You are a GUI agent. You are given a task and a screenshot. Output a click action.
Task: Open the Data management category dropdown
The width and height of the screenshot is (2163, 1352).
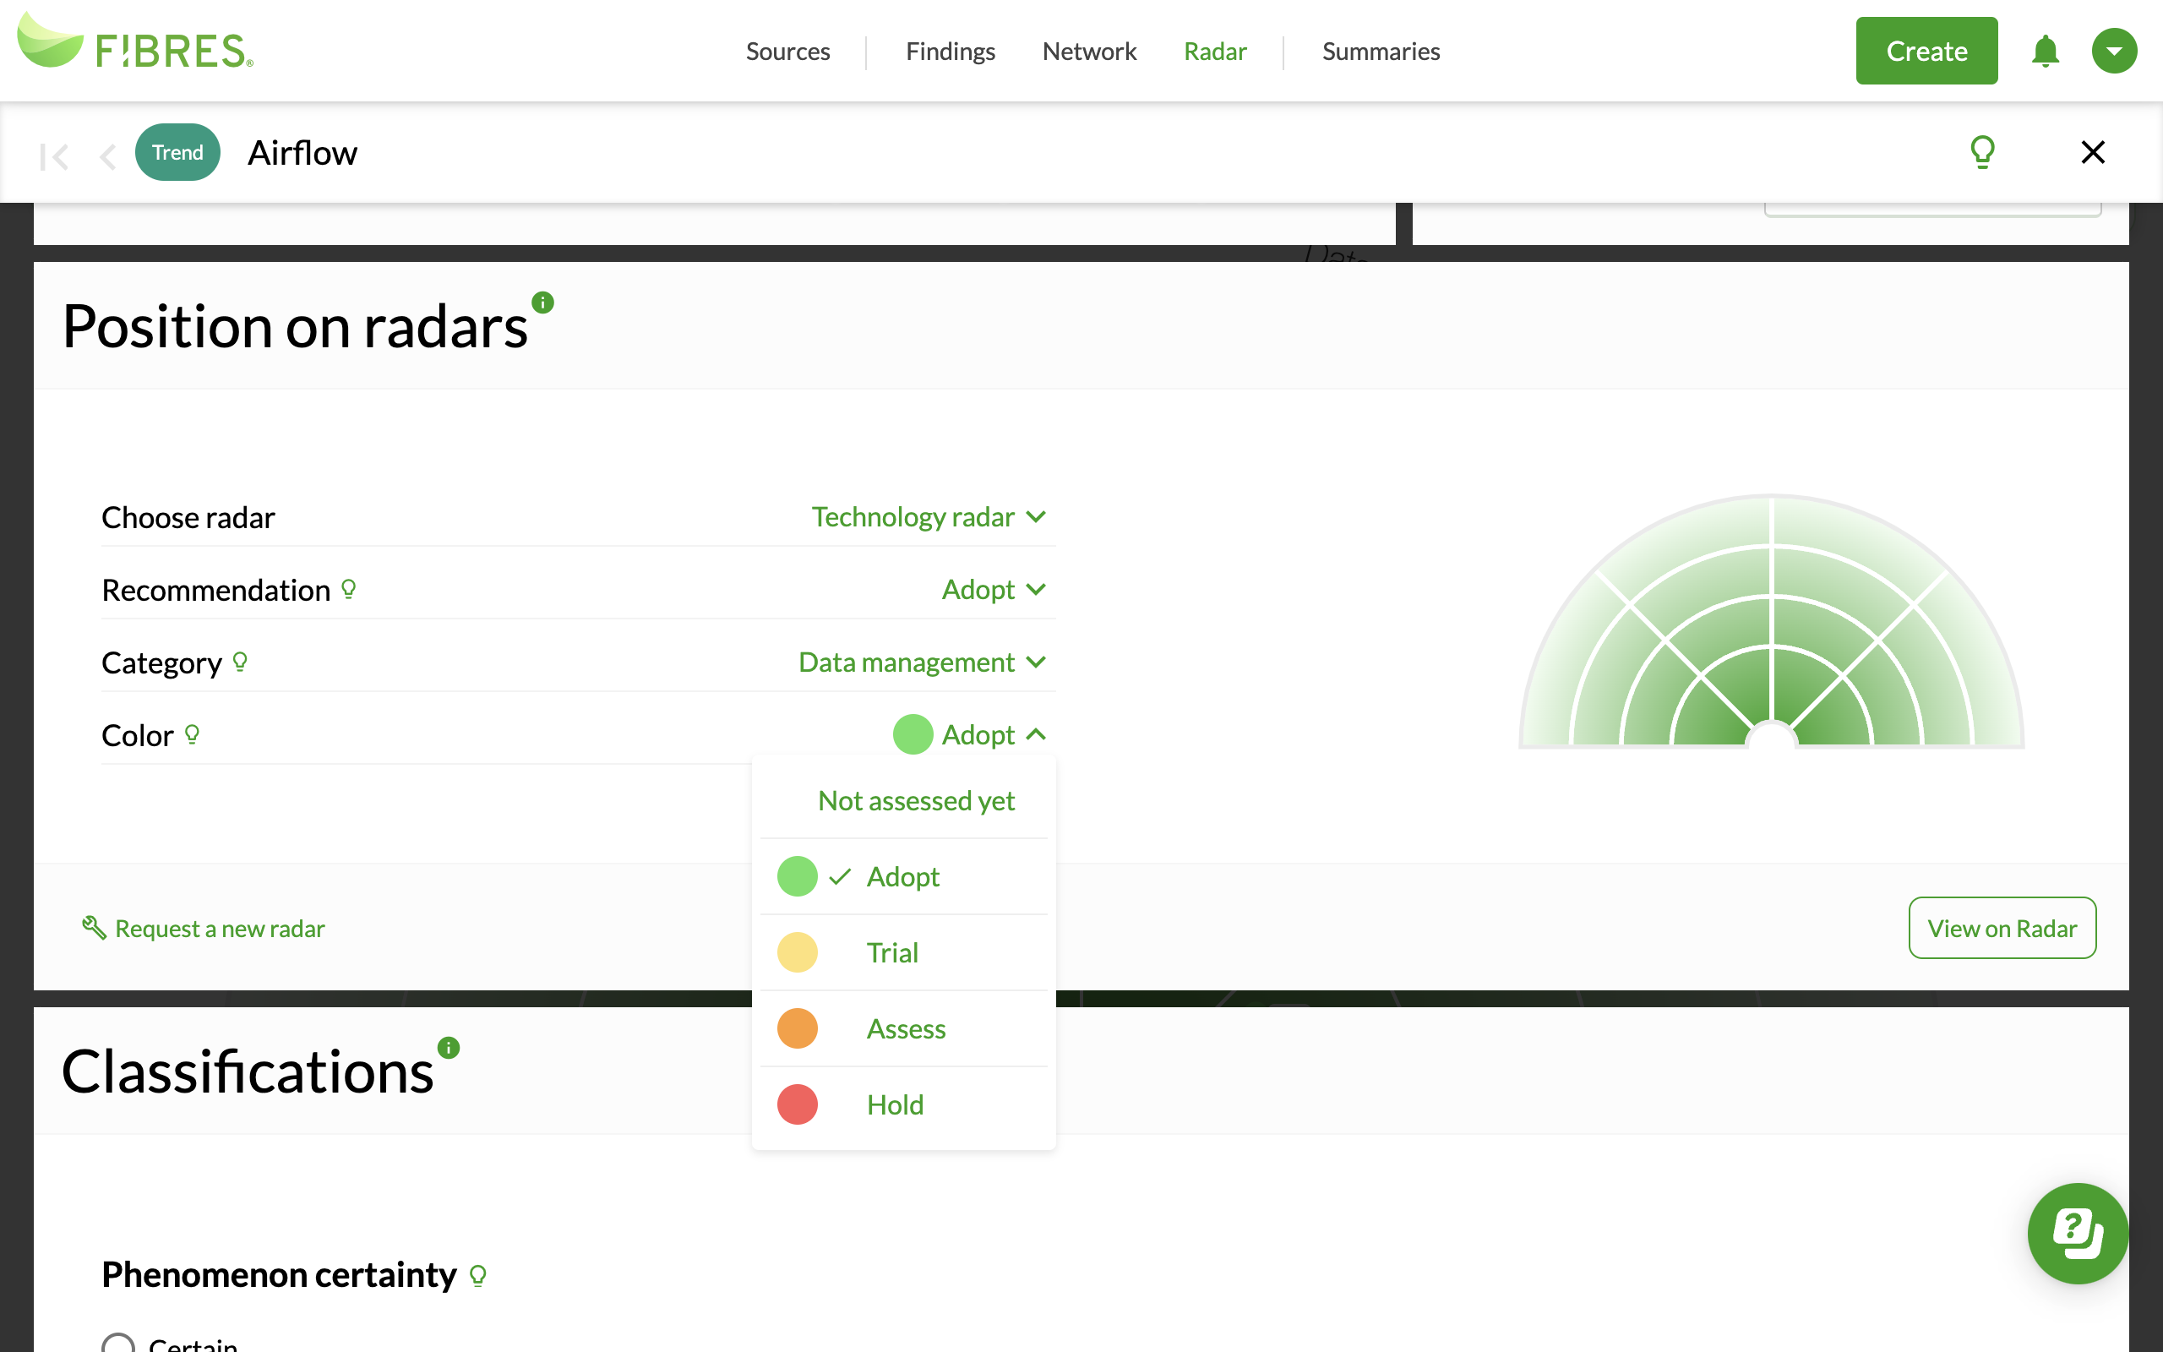(923, 662)
